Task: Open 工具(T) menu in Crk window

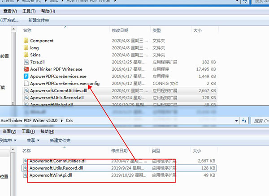Action: (28, 132)
